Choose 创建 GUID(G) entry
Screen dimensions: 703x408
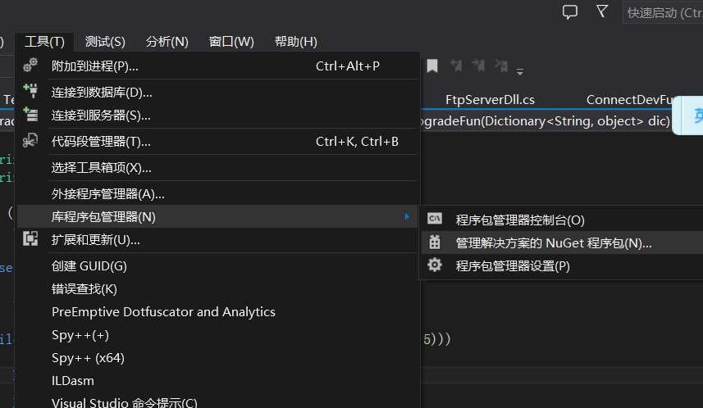coord(218,266)
